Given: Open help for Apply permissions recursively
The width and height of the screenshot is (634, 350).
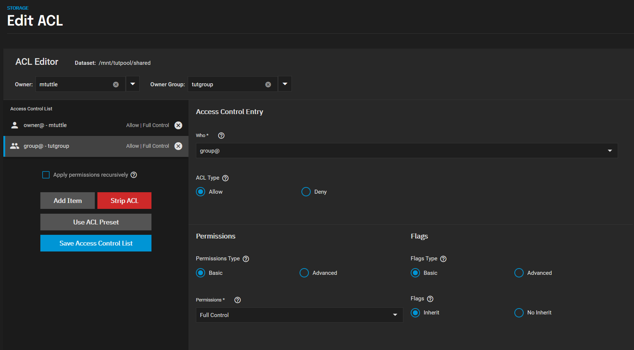Looking at the screenshot, I should pyautogui.click(x=134, y=174).
